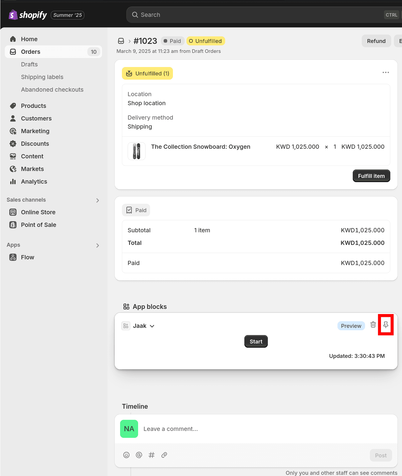
Task: Click the Refund button
Action: point(376,41)
